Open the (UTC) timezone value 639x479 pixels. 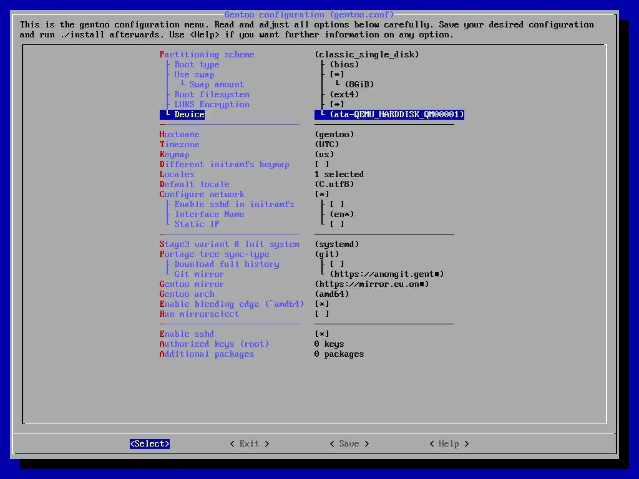(327, 144)
